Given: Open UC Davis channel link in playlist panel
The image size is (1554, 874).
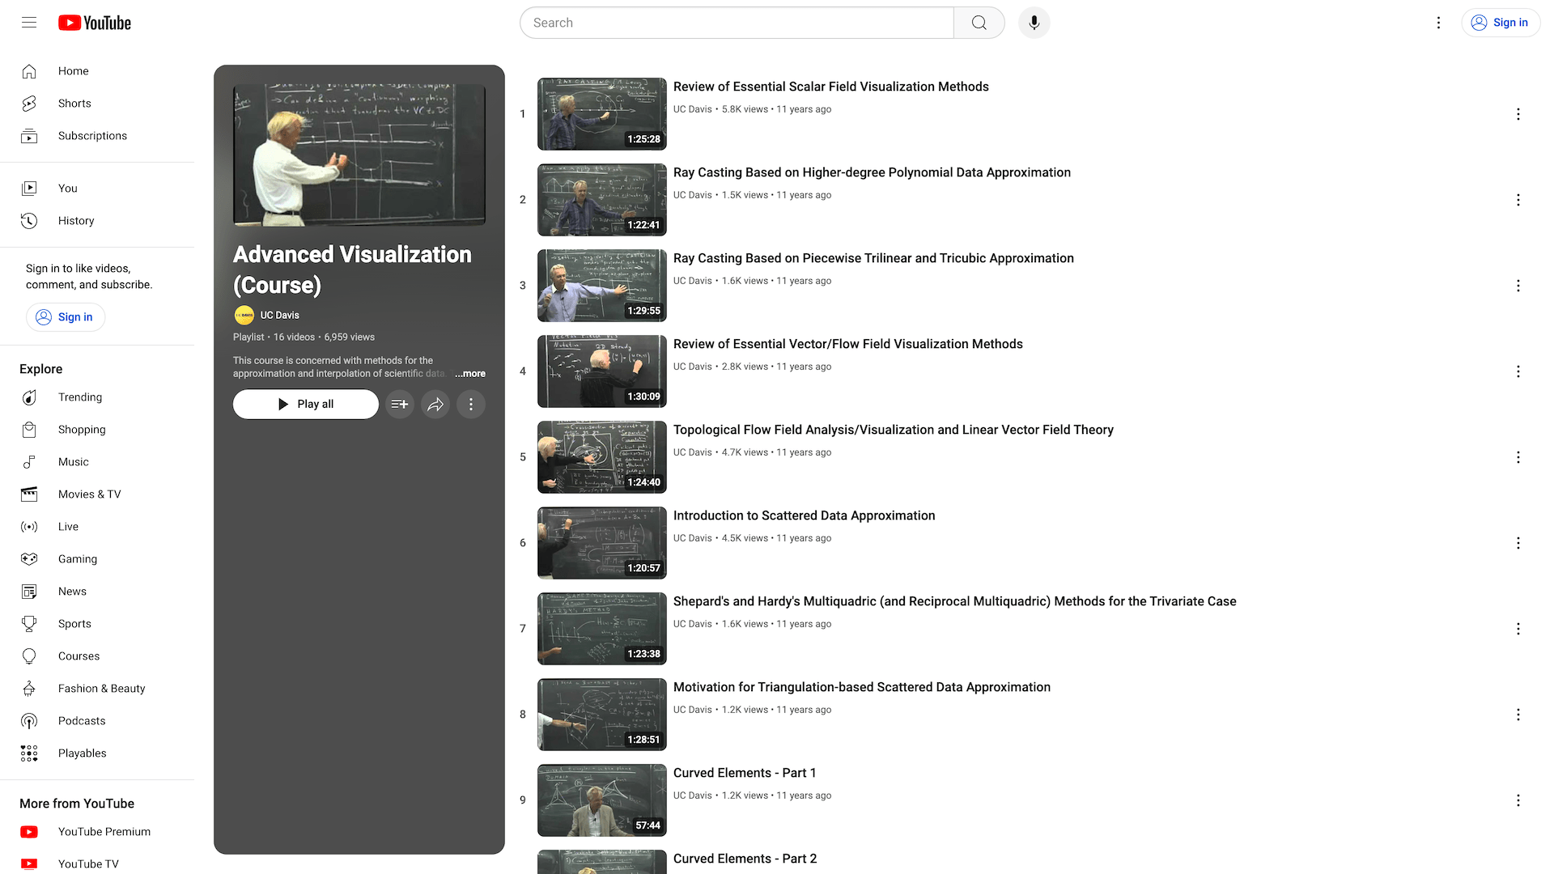Looking at the screenshot, I should pyautogui.click(x=279, y=315).
